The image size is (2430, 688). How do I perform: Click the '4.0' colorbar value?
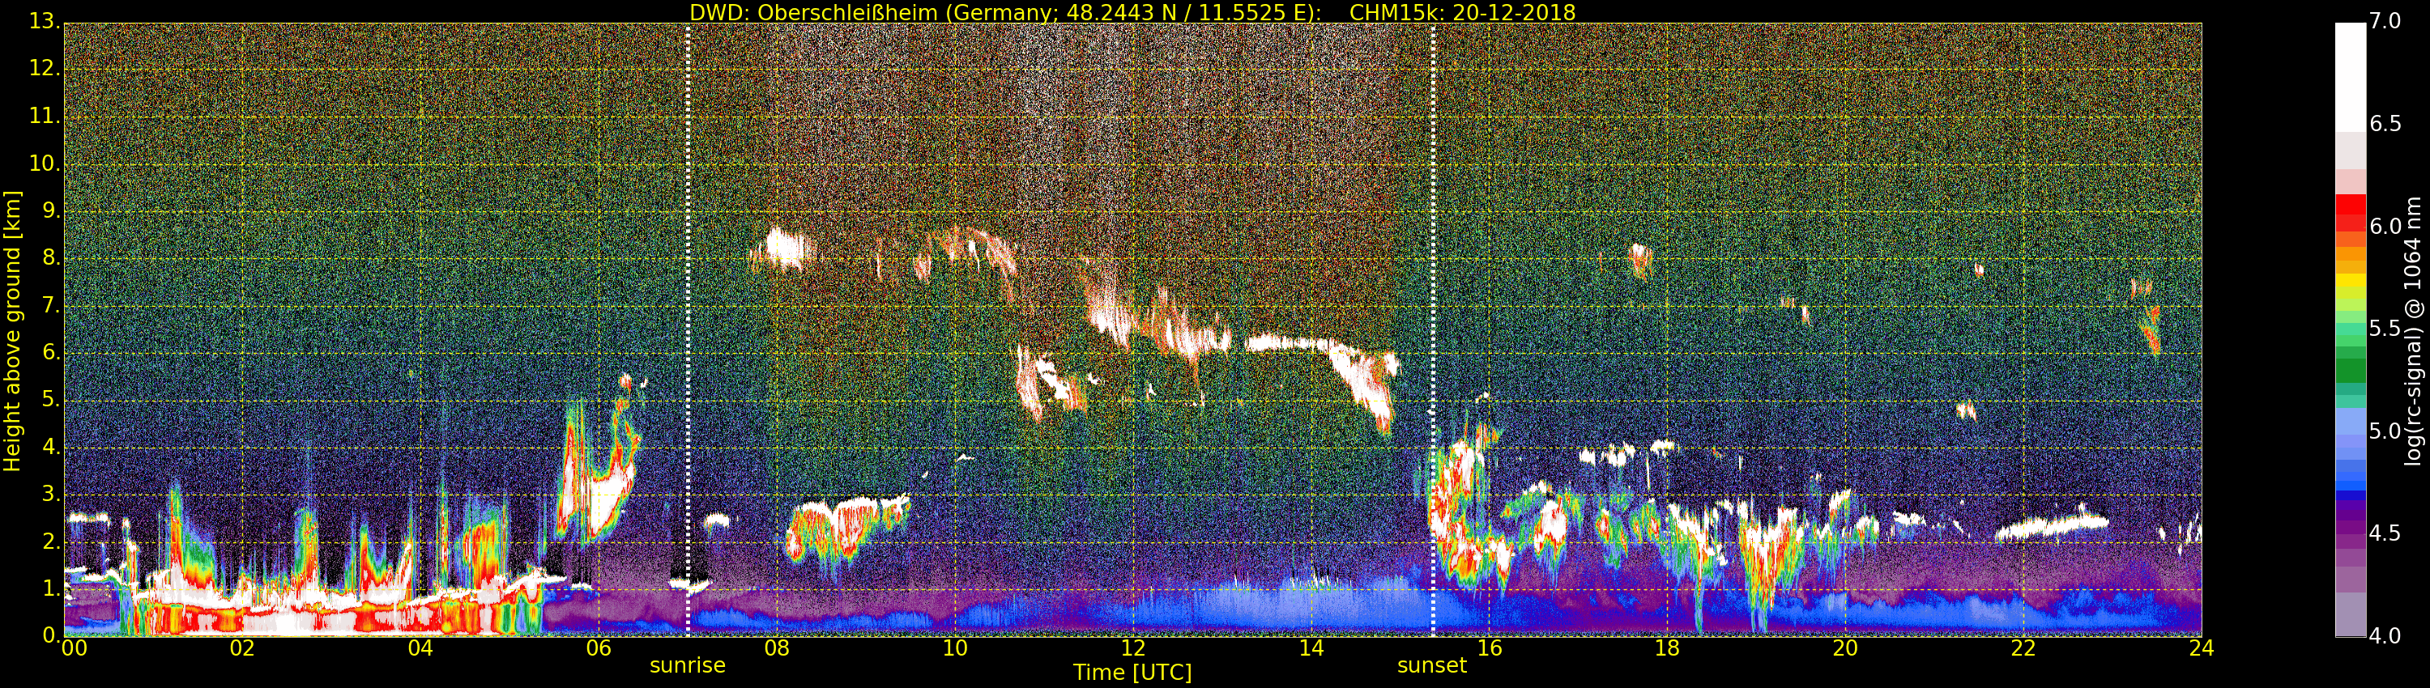[2385, 636]
